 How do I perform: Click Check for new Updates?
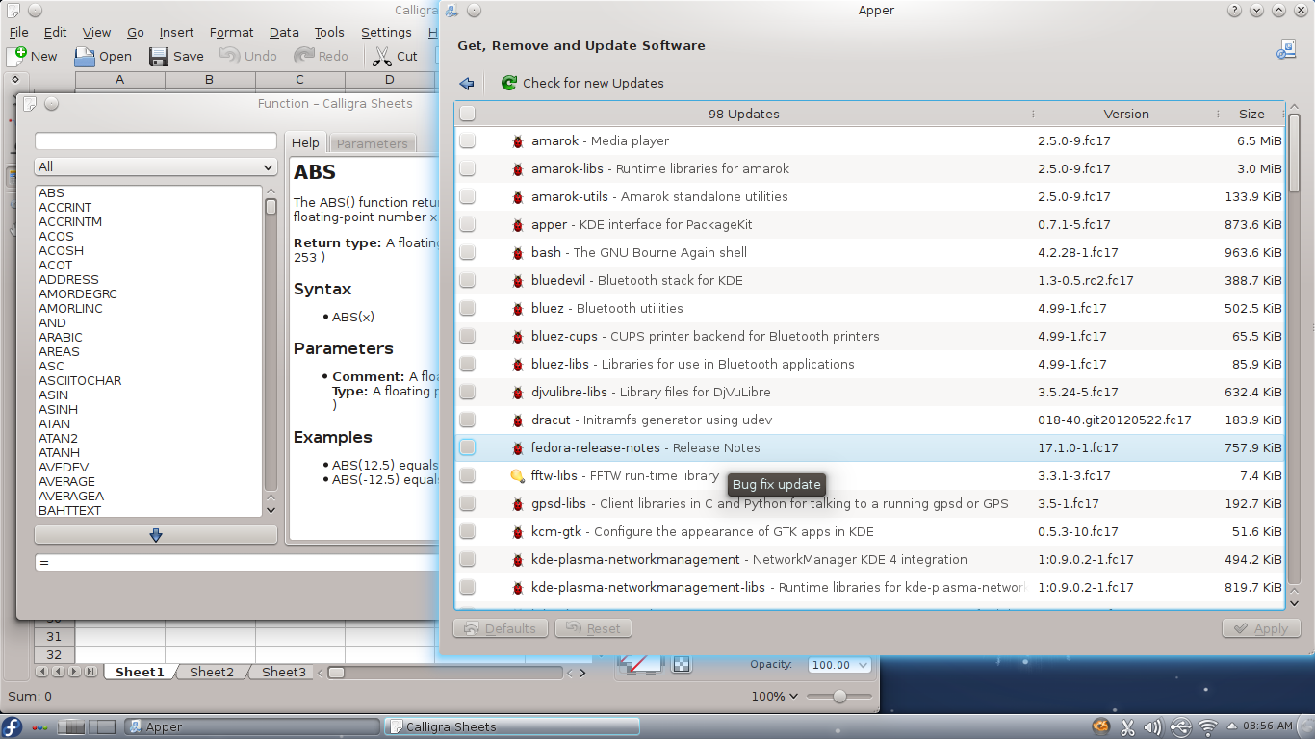[x=582, y=84]
